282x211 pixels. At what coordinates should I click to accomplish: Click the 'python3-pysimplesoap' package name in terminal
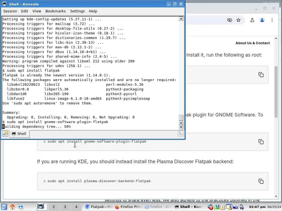[128, 99]
